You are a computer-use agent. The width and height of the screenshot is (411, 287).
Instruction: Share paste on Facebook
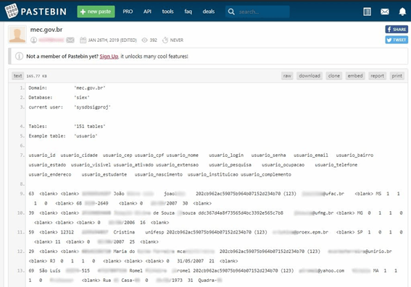coord(397,29)
